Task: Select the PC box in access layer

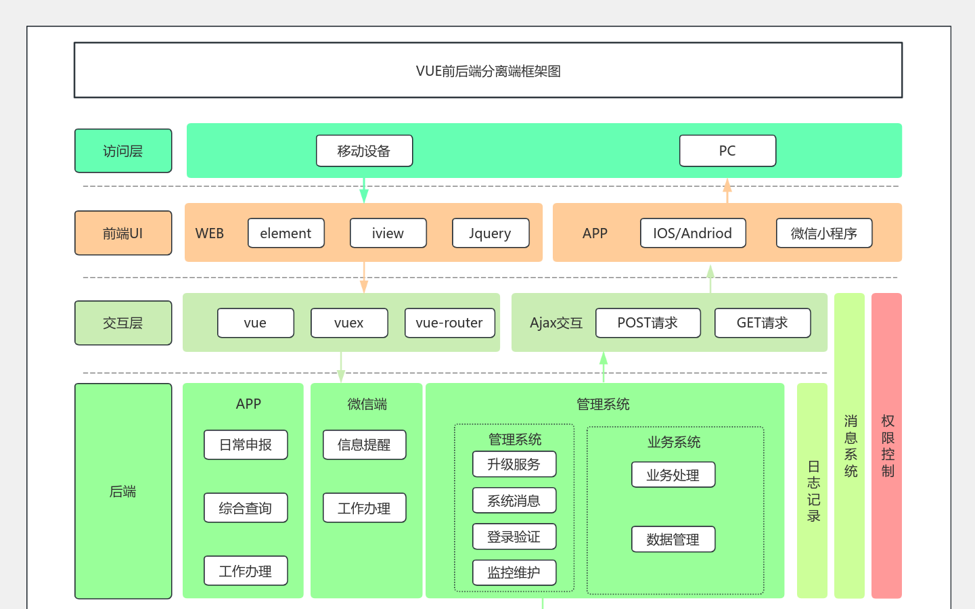Action: [x=727, y=151]
